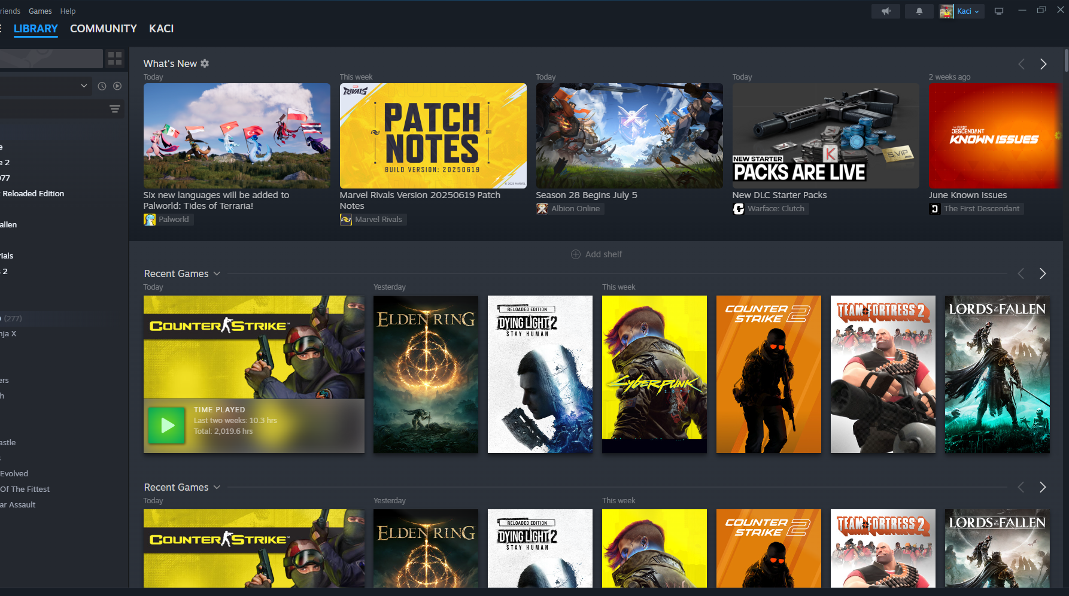
Task: Click Add shelf button
Action: click(597, 254)
